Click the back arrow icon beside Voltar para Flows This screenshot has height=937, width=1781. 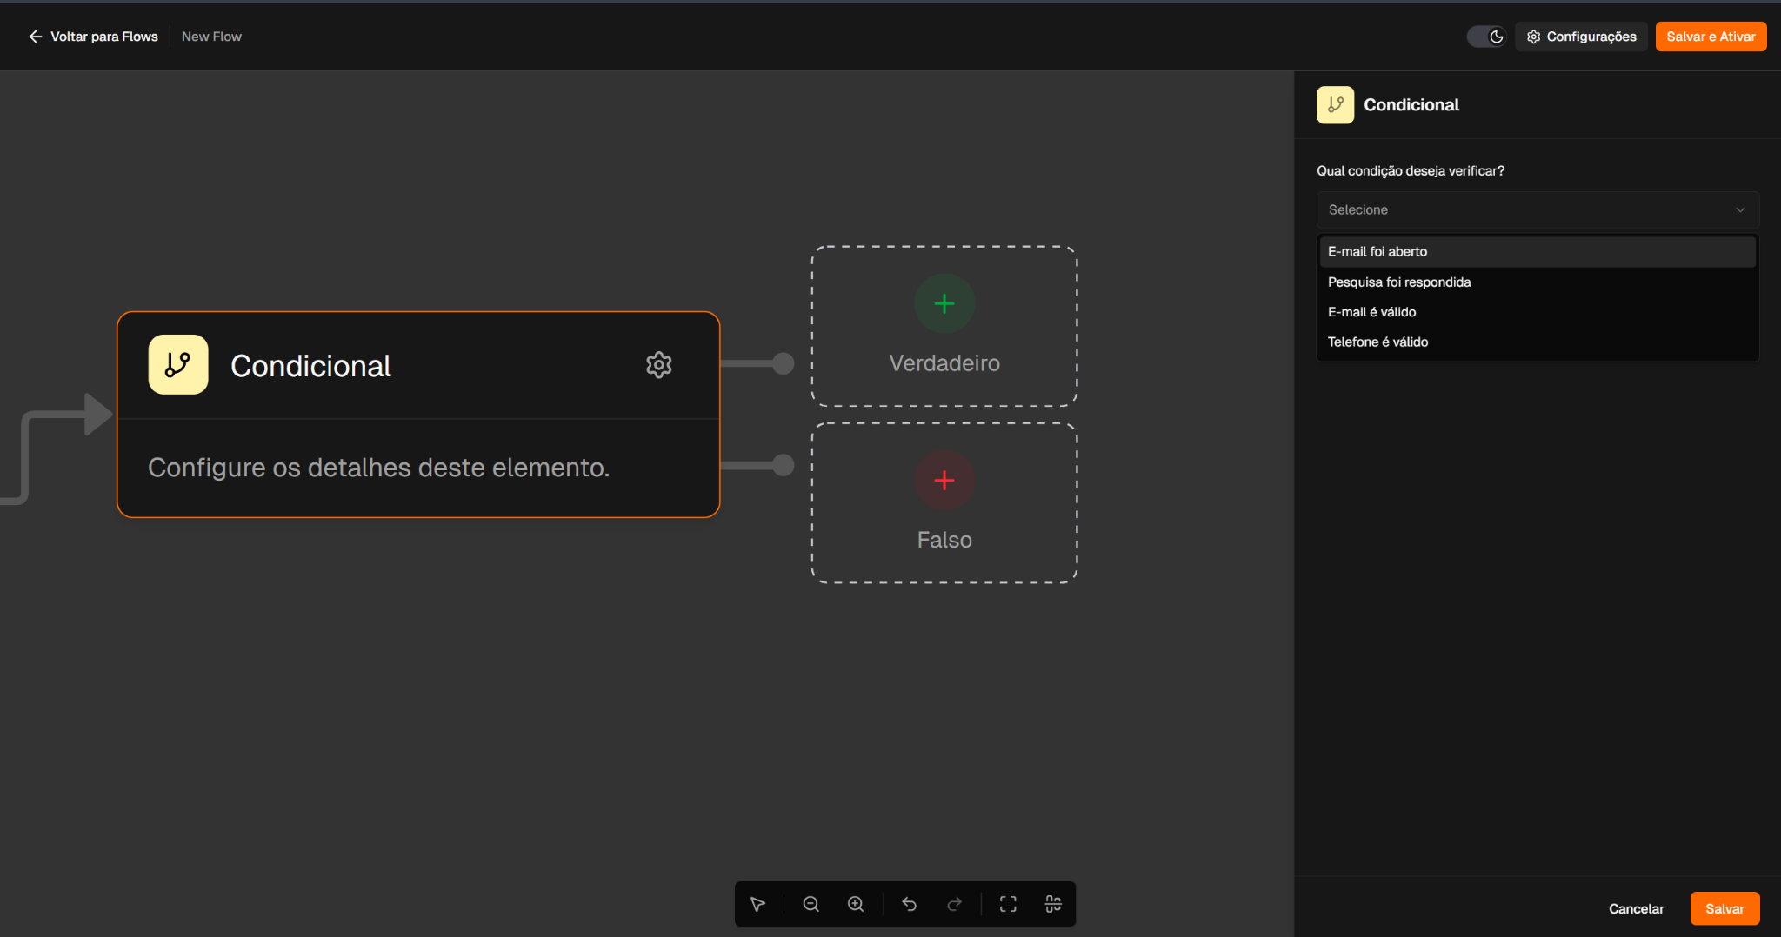tap(36, 37)
